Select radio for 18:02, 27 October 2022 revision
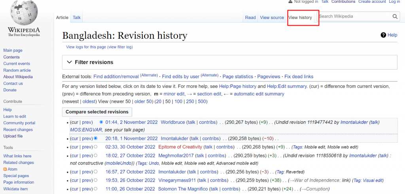 (96, 156)
